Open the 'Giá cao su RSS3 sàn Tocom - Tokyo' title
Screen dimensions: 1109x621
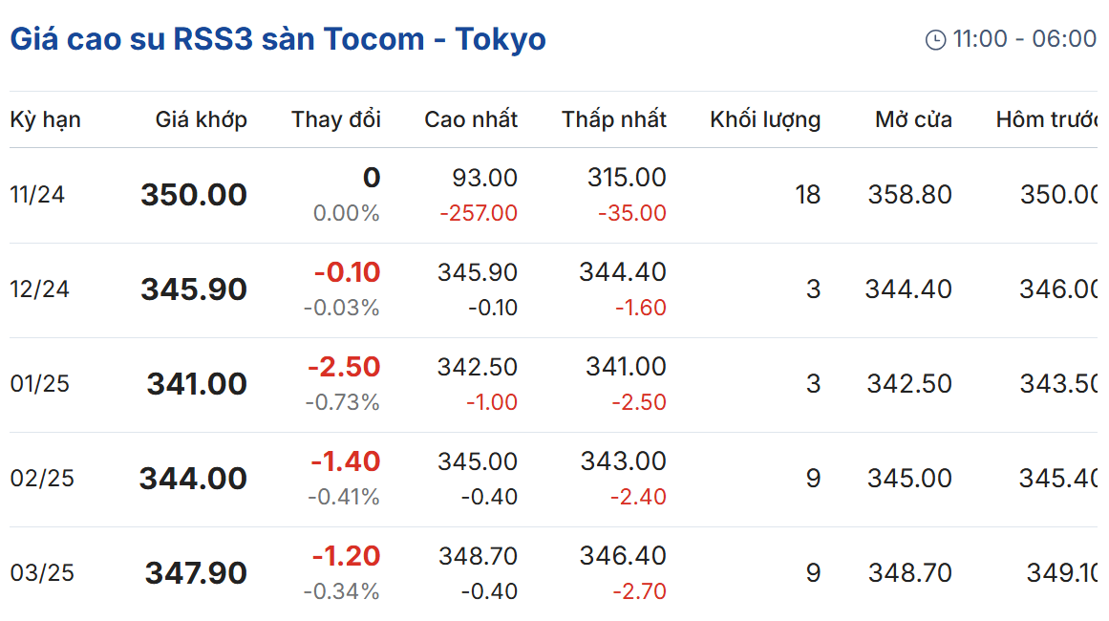pos(278,39)
